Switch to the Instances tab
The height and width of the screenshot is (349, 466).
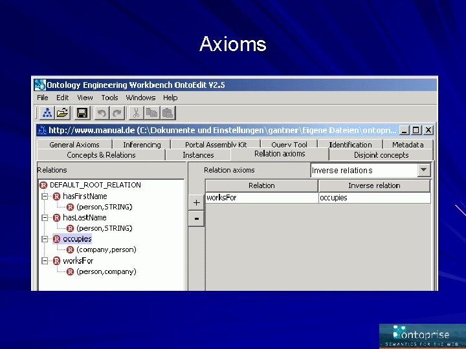[198, 155]
